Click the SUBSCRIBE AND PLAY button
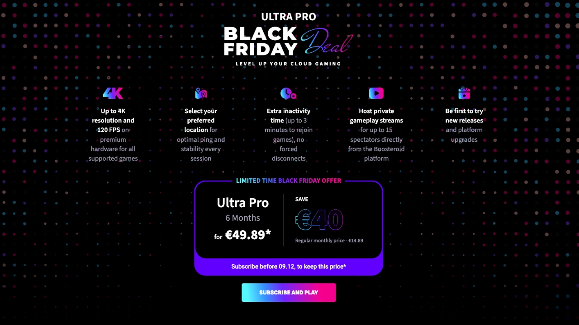The width and height of the screenshot is (579, 325). pos(289,292)
